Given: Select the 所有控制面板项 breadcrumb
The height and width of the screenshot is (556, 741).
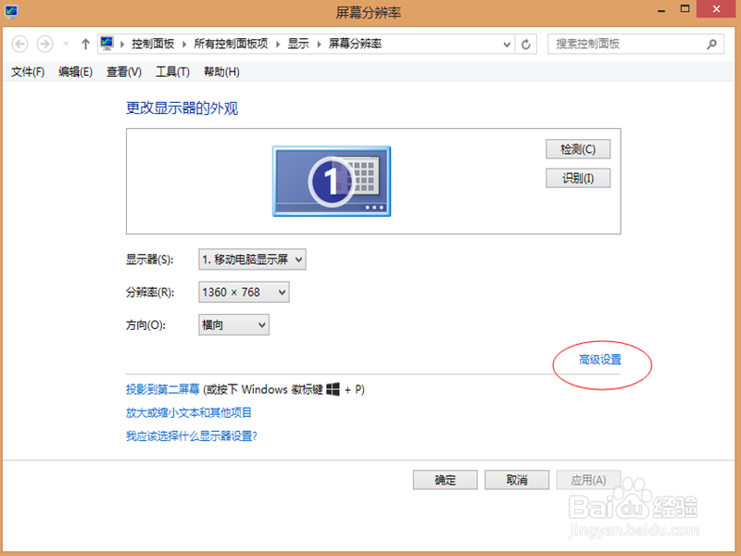Looking at the screenshot, I should coord(231,44).
